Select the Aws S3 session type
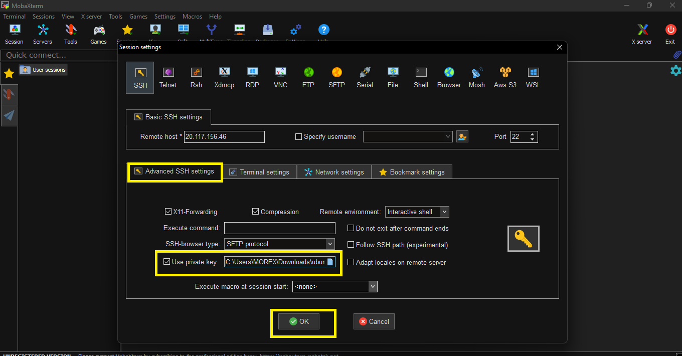Image resolution: width=682 pixels, height=356 pixels. 505,78
